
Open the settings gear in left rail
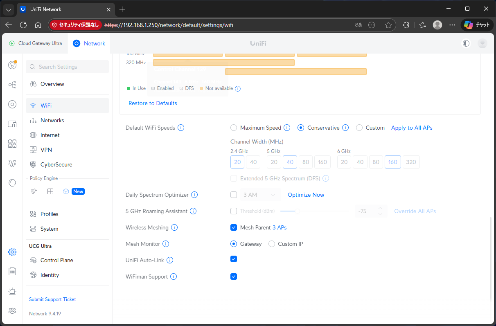12,252
